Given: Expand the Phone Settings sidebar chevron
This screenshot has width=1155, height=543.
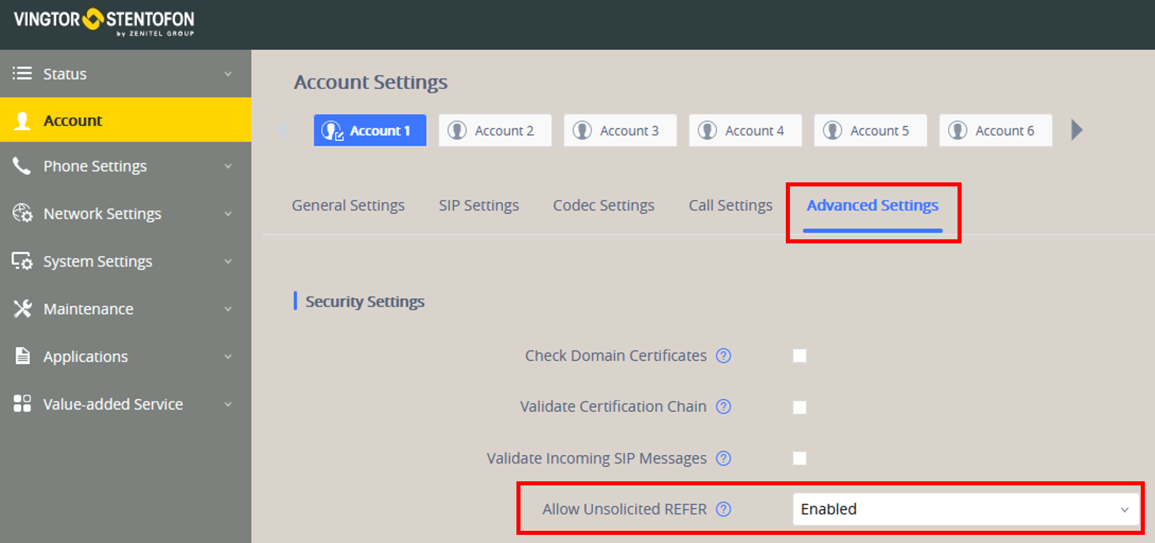Looking at the screenshot, I should pyautogui.click(x=228, y=166).
